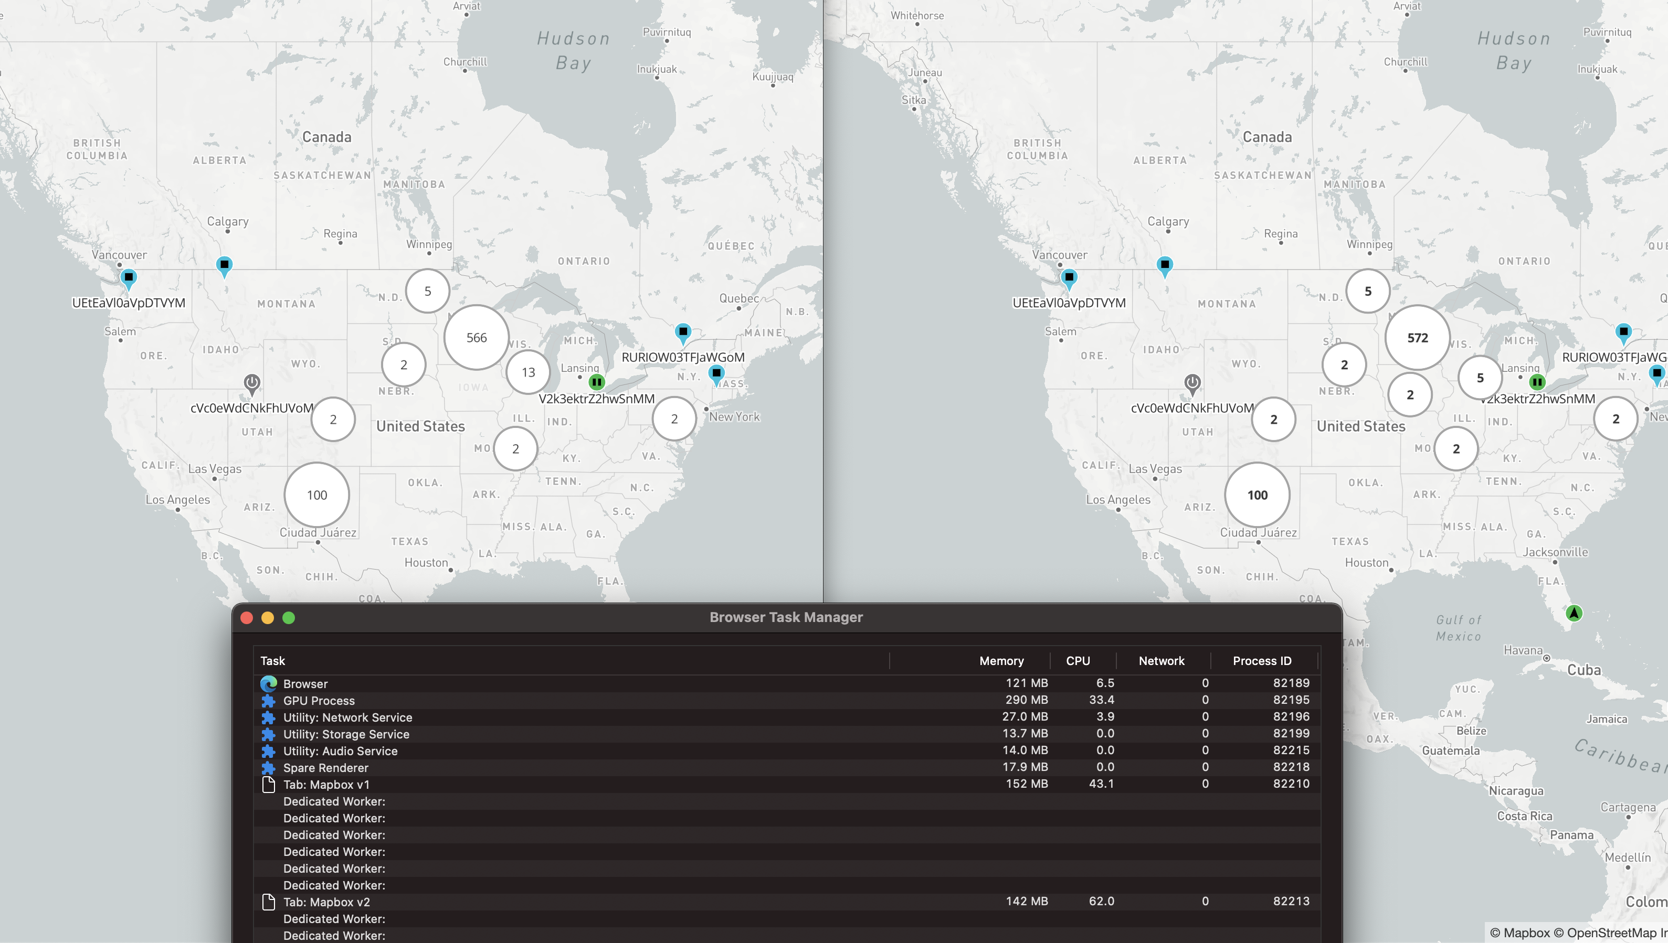Click the 5 cluster near MICH. in right map
The image size is (1668, 943).
click(x=1480, y=377)
